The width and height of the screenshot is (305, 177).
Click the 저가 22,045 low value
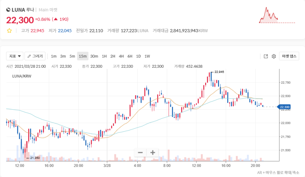coord(60,31)
